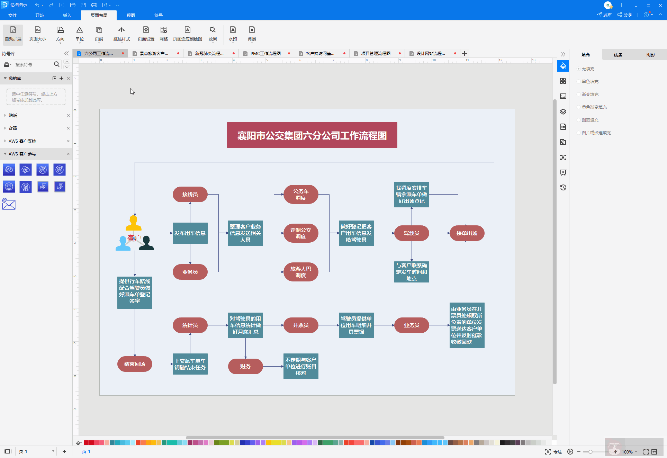Click the email envelope symbol in library
Viewport: 667px width, 458px height.
click(x=9, y=204)
